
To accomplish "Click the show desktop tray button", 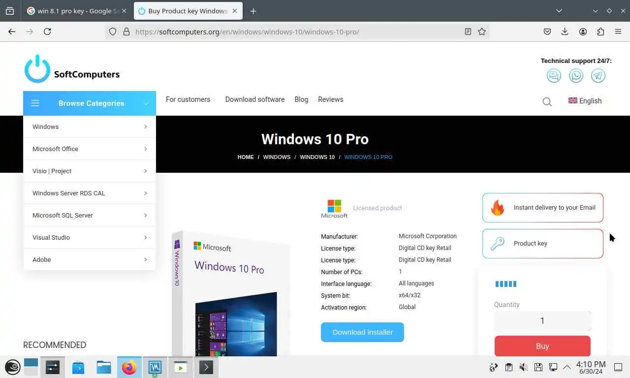I will 618,367.
